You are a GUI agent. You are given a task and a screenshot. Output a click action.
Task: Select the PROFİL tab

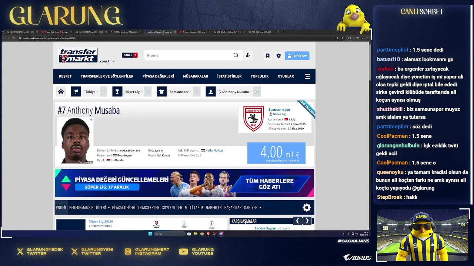(61, 208)
